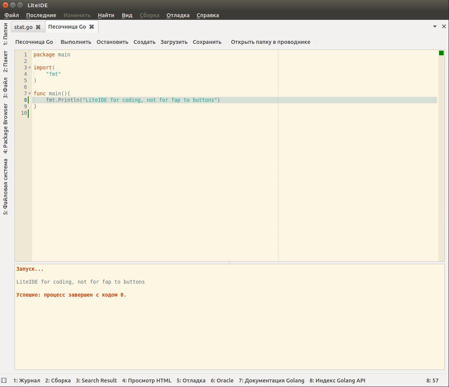Close the Песочница Go tab
Screen dimensions: 449x387
tap(92, 27)
